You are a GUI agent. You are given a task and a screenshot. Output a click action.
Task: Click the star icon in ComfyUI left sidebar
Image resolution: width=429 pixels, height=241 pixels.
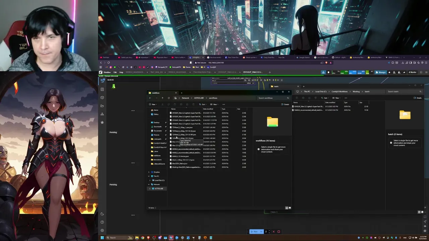click(102, 123)
